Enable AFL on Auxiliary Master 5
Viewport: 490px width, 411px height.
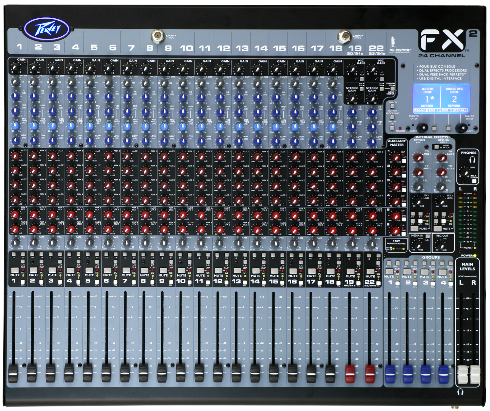(x=404, y=220)
